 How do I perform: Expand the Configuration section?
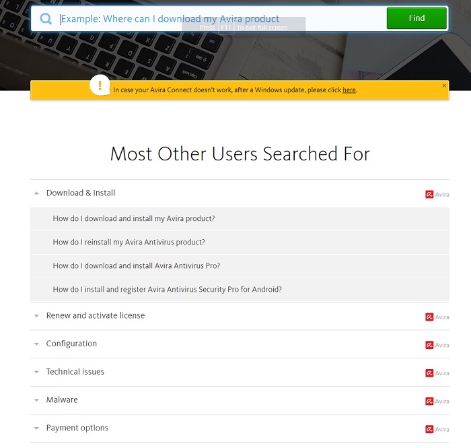(x=36, y=344)
